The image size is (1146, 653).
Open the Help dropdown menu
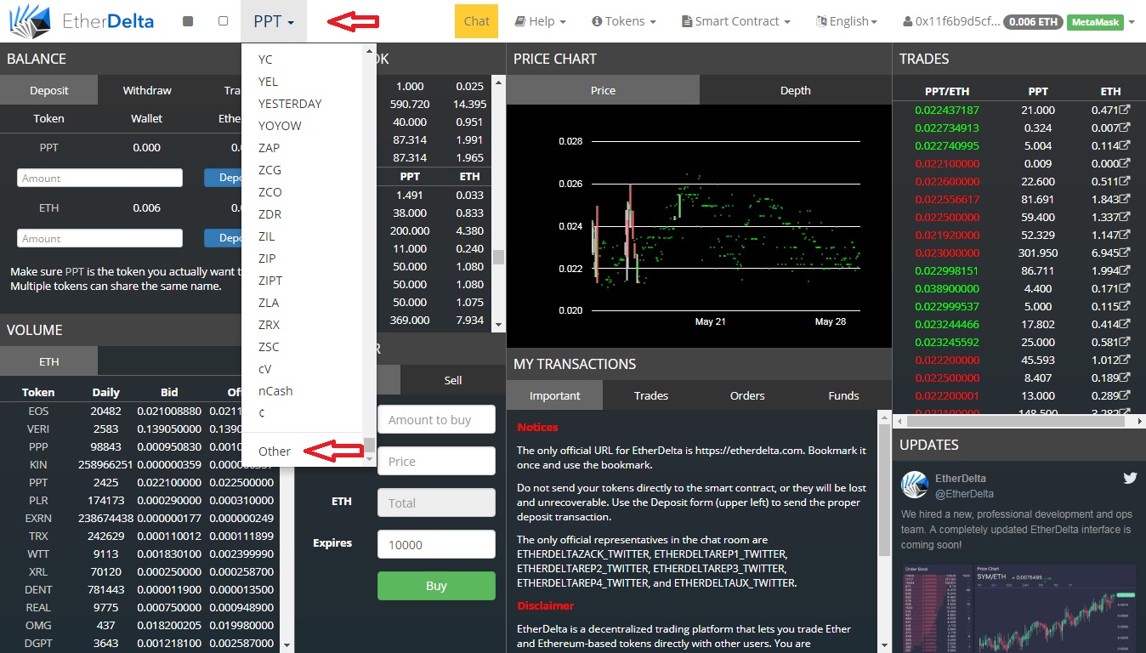coord(541,21)
